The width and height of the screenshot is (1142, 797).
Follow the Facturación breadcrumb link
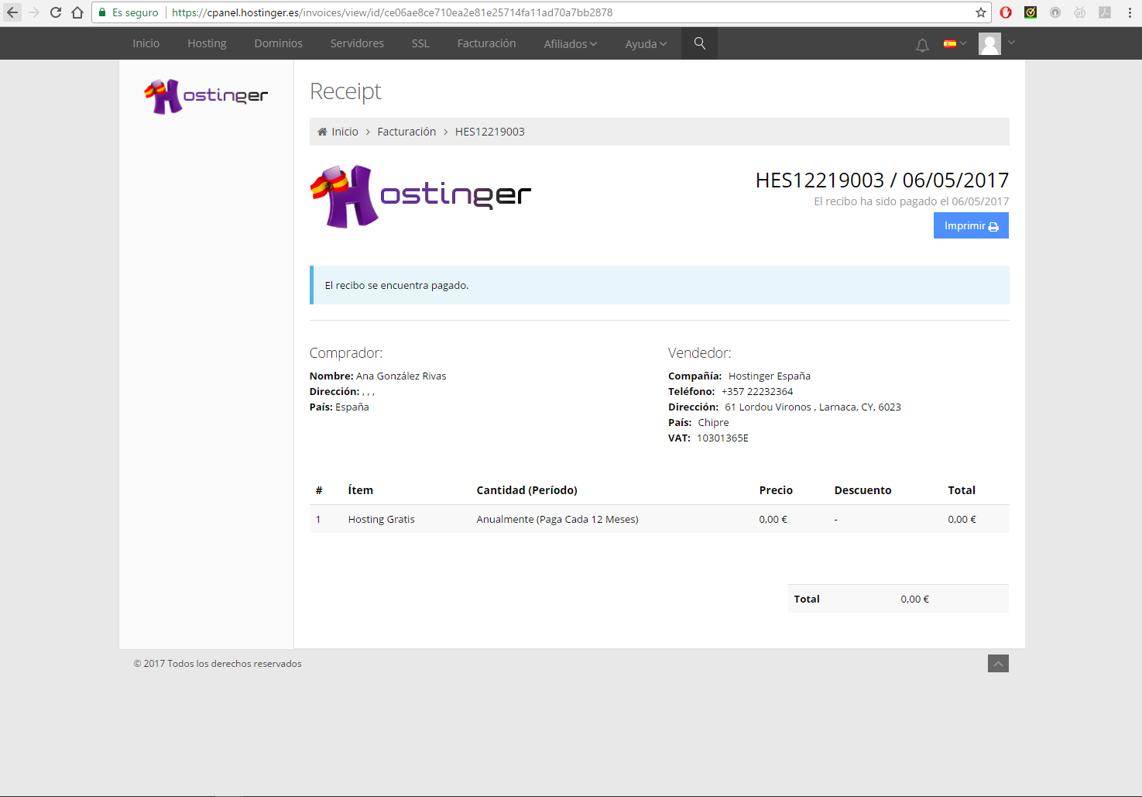[x=406, y=132]
